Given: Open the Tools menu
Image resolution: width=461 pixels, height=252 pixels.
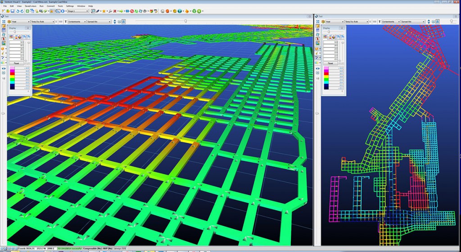Looking at the screenshot, I should pos(60,6).
